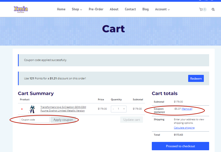Redeem 121 points for discount
221x152 pixels.
[x=196, y=78]
